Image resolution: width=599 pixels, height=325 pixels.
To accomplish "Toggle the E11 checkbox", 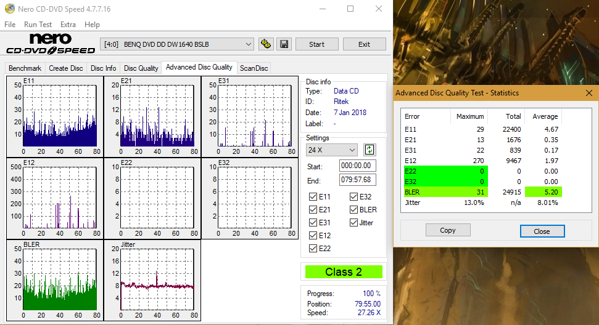I will pos(313,196).
